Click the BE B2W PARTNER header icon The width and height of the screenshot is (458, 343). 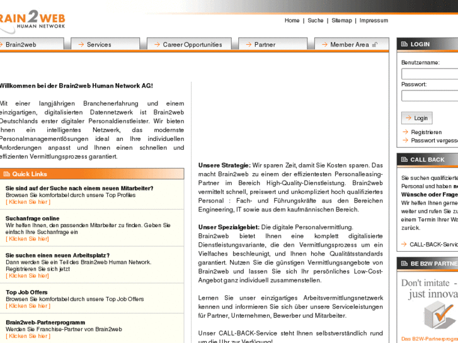tap(404, 264)
